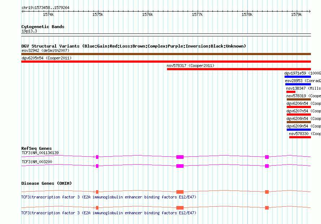Click rightmost orange exon in second OMIM track
The width and height of the screenshot is (321, 224).
click(x=267, y=208)
